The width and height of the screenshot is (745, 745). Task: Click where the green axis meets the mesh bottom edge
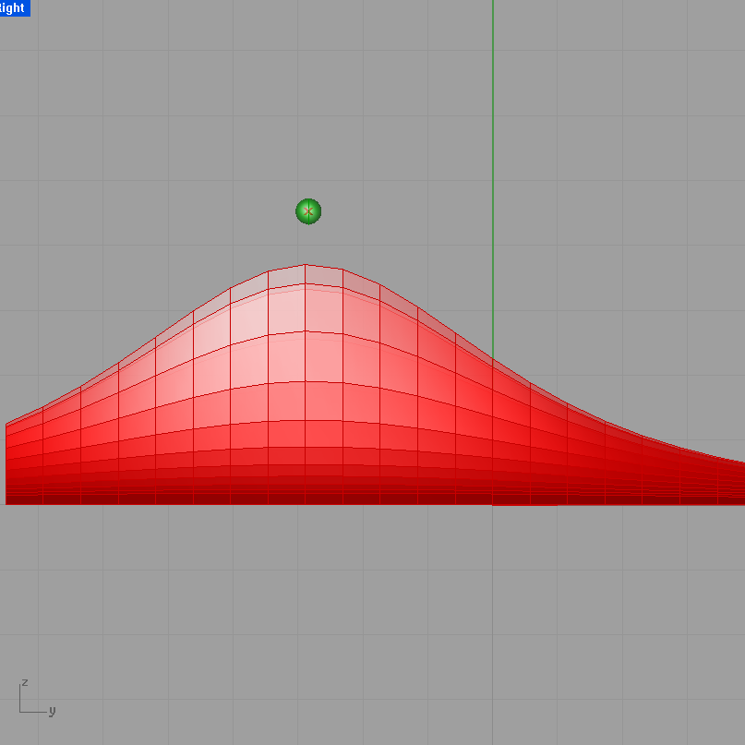pos(493,504)
